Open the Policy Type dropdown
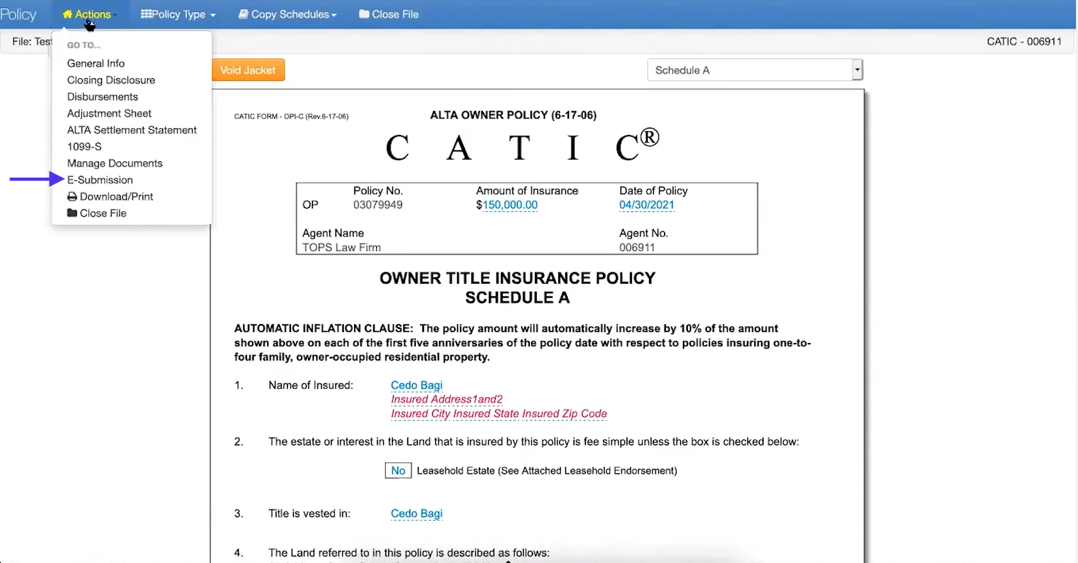1078x563 pixels. (178, 14)
